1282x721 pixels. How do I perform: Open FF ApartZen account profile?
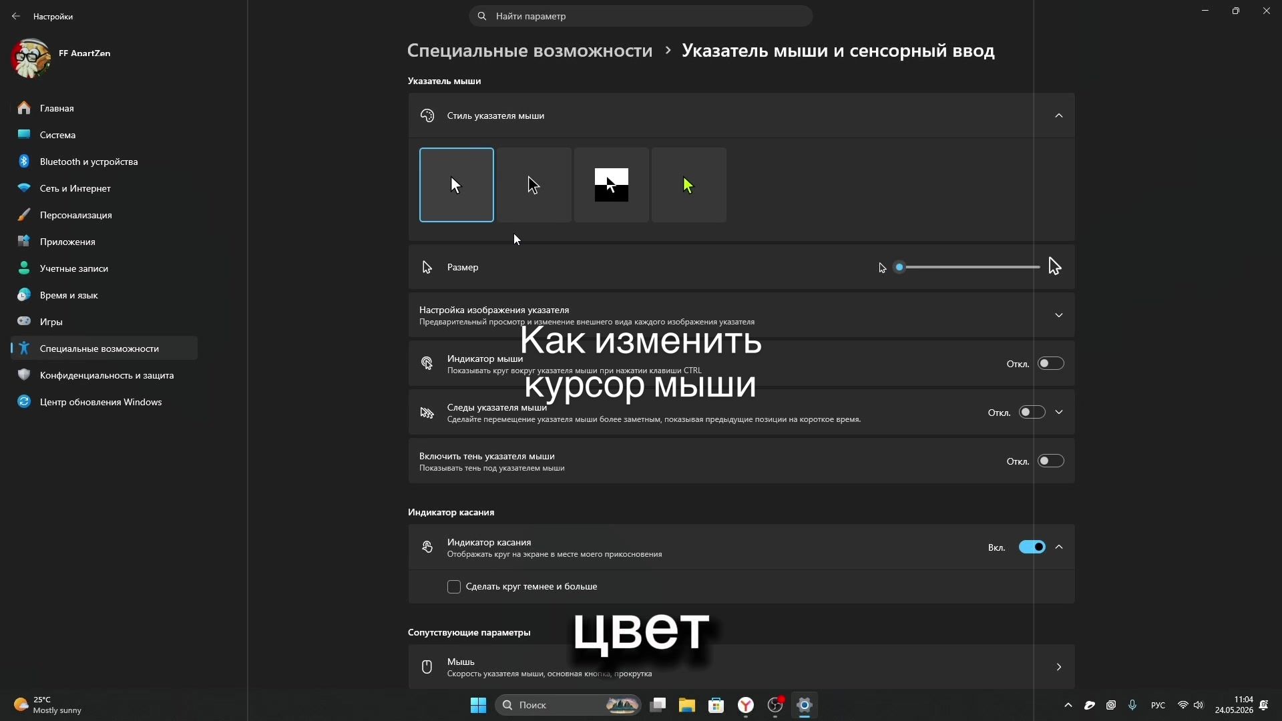(x=61, y=57)
